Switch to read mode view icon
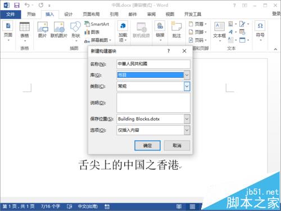Viewport: 281px width, 211px height. 179,207
